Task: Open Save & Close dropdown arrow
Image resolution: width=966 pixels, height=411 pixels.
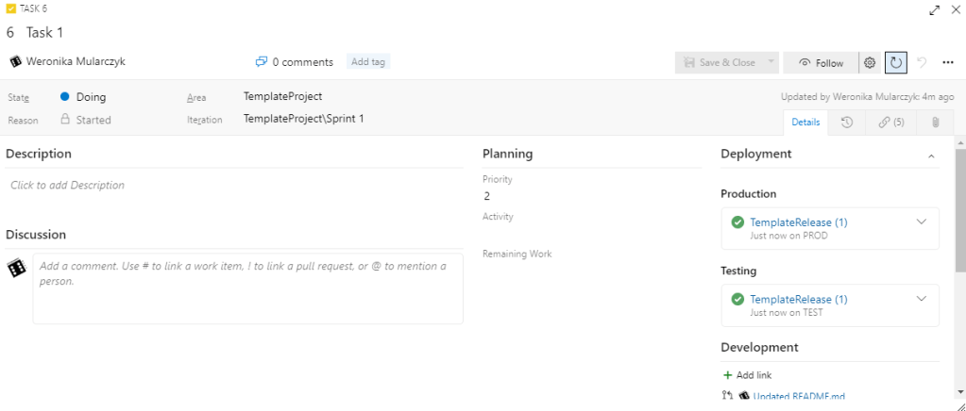Action: click(x=771, y=62)
